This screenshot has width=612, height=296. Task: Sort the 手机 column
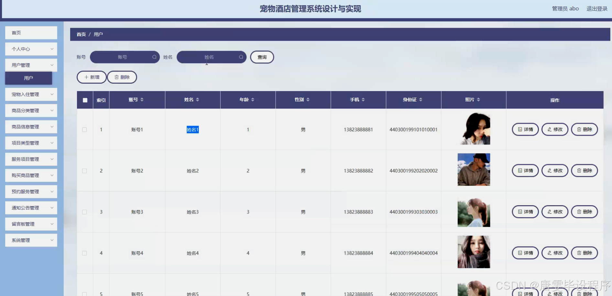click(x=363, y=100)
